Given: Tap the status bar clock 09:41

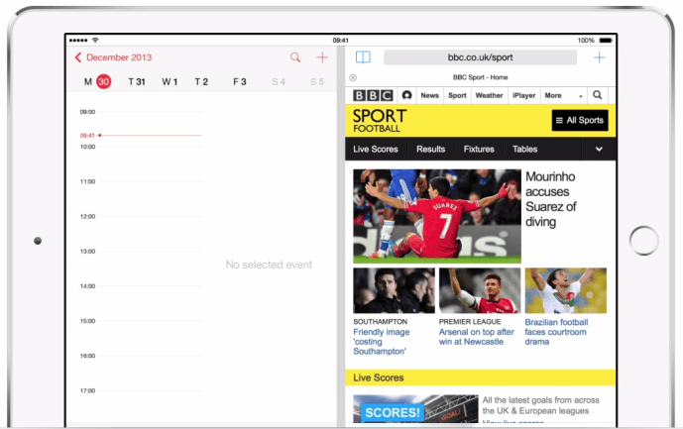Looking at the screenshot, I should (x=341, y=40).
